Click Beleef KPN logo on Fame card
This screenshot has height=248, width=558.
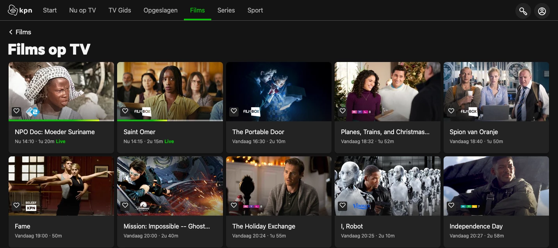pyautogui.click(x=31, y=206)
